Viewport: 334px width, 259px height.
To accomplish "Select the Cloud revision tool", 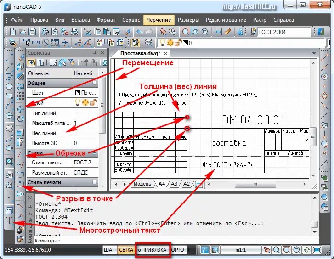I will coord(9,129).
